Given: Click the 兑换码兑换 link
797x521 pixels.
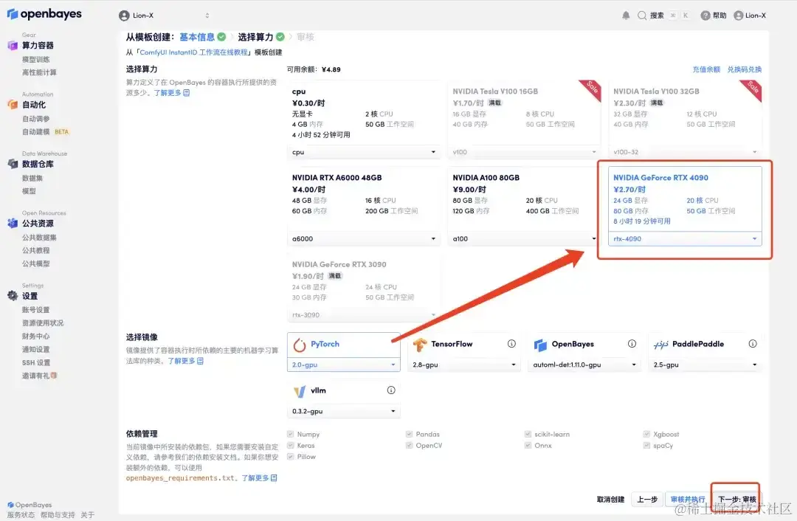Looking at the screenshot, I should pyautogui.click(x=744, y=69).
